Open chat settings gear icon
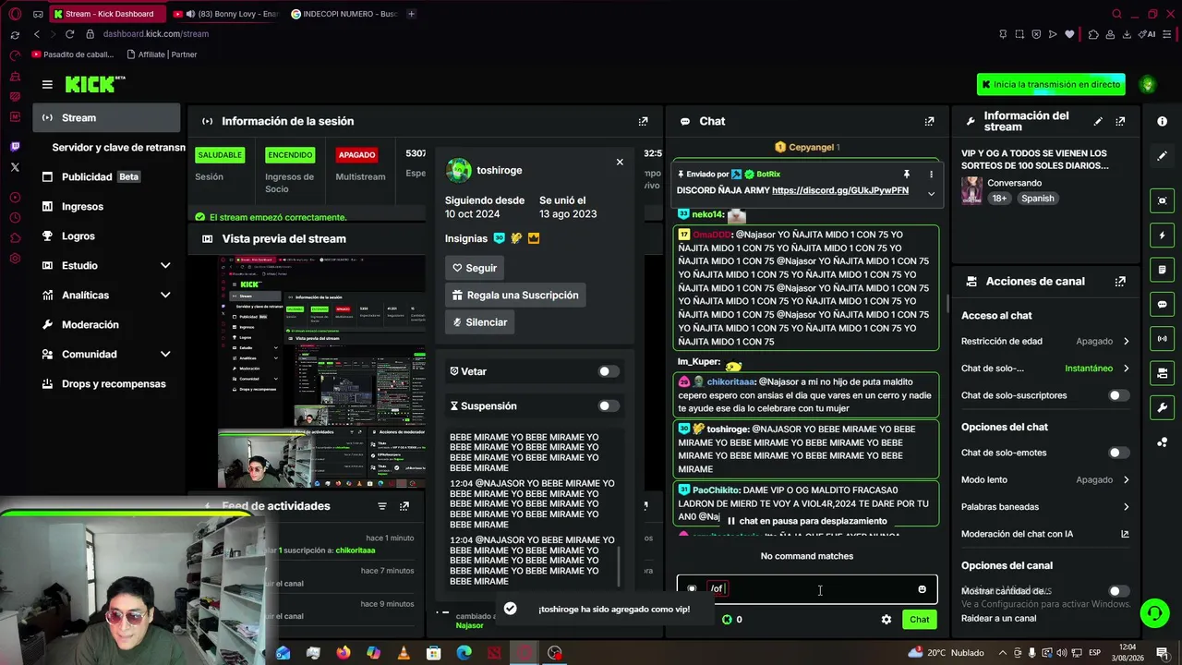Viewport: 1182px width, 665px height. point(886,620)
